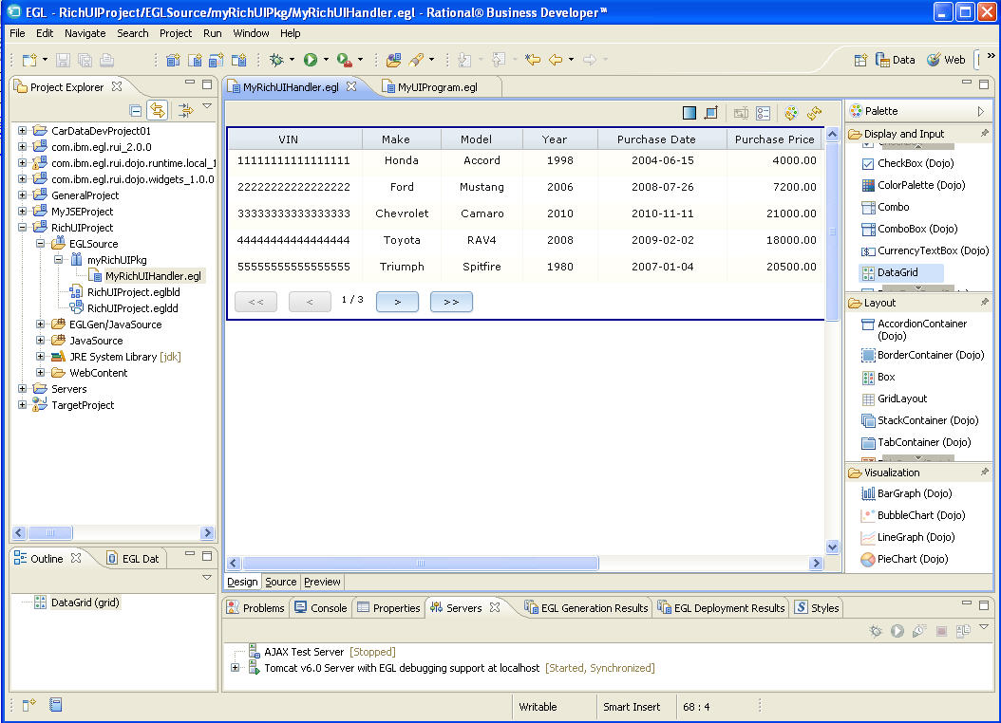The width and height of the screenshot is (1001, 723).
Task: Open the Run button dropdown arrow
Action: (326, 60)
